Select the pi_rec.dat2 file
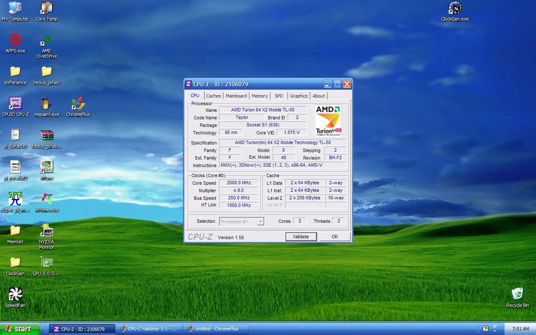The image size is (536, 335). [x=15, y=170]
